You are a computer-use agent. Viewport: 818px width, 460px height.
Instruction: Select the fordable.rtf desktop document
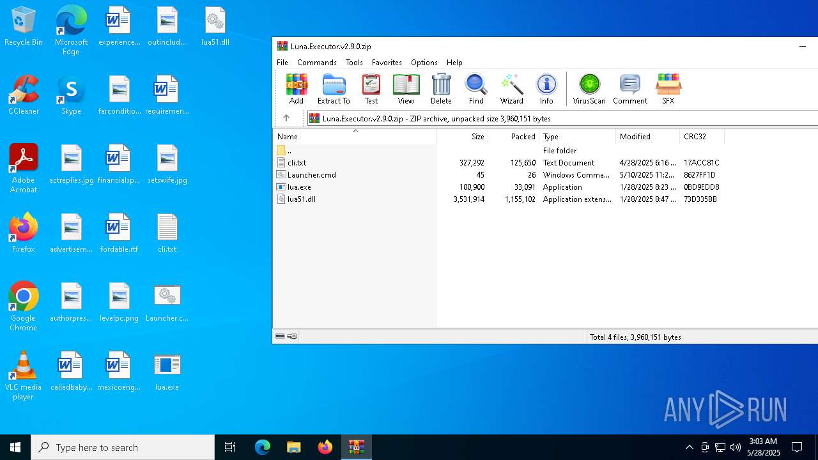119,233
